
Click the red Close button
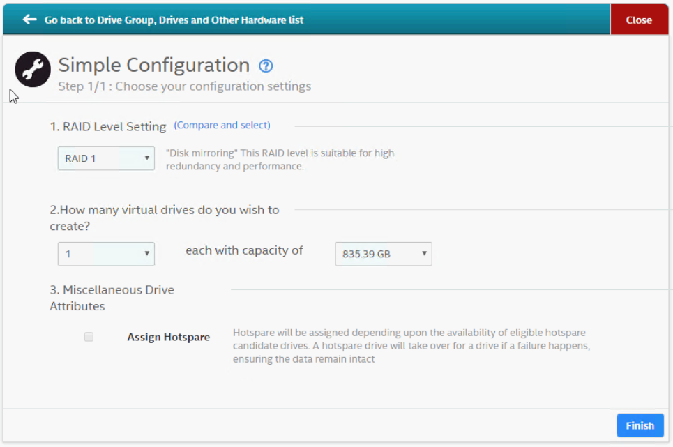[638, 20]
